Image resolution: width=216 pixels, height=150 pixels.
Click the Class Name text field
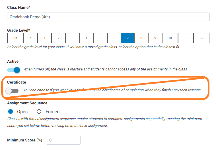click(x=108, y=17)
